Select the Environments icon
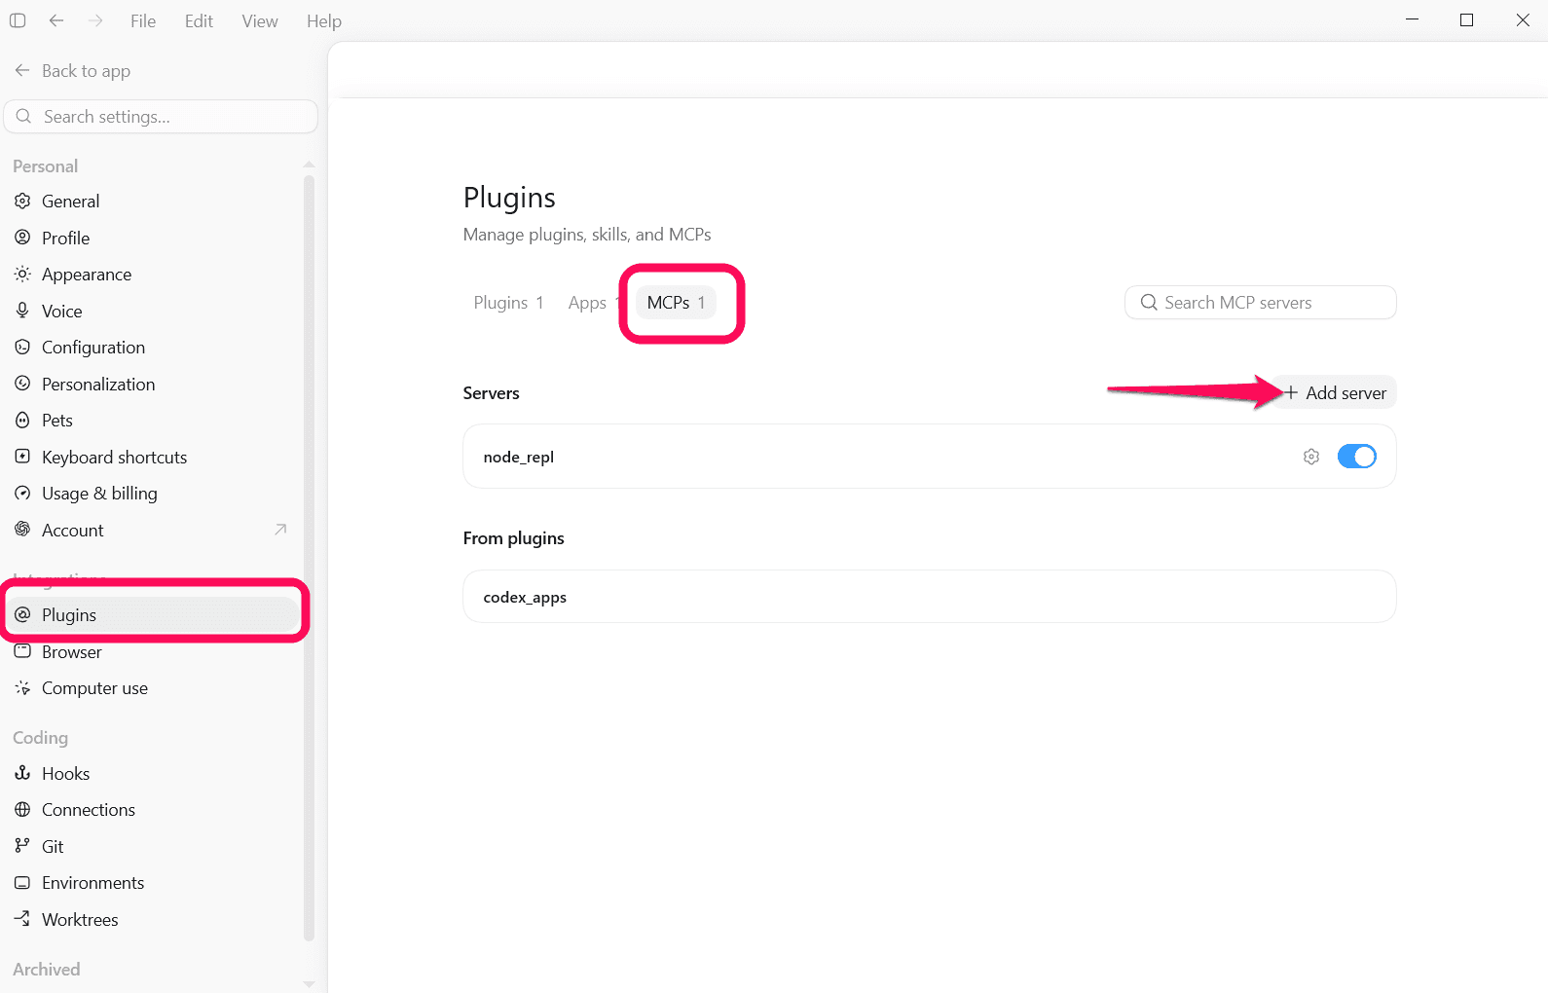This screenshot has width=1548, height=993. pyautogui.click(x=22, y=883)
